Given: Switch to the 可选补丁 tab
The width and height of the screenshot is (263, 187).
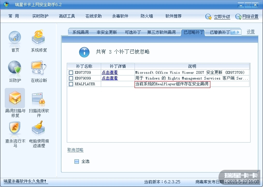Looking at the screenshot, I should (x=133, y=32).
